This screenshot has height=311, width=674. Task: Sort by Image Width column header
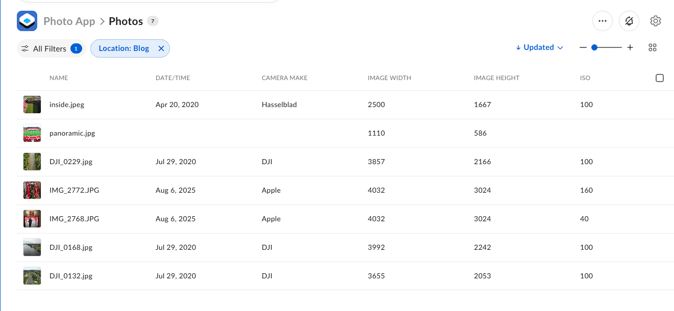(x=389, y=78)
